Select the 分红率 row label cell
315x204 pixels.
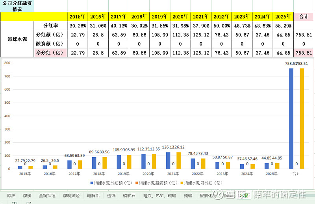pos(51,26)
